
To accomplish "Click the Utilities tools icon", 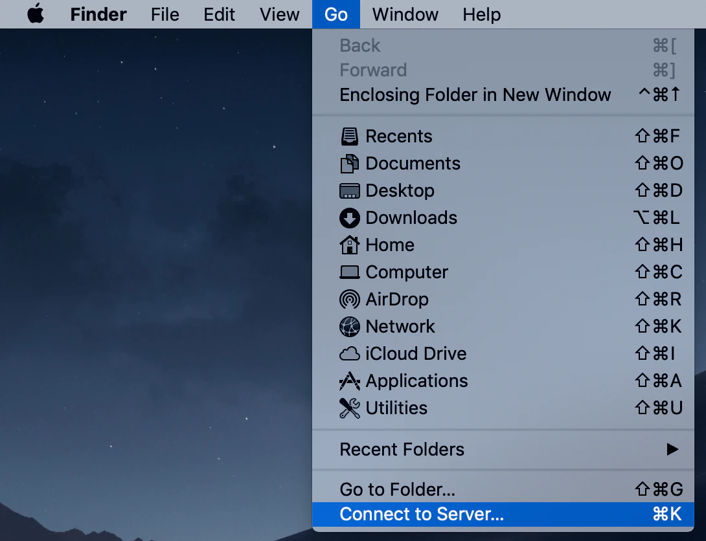I will coord(349,408).
